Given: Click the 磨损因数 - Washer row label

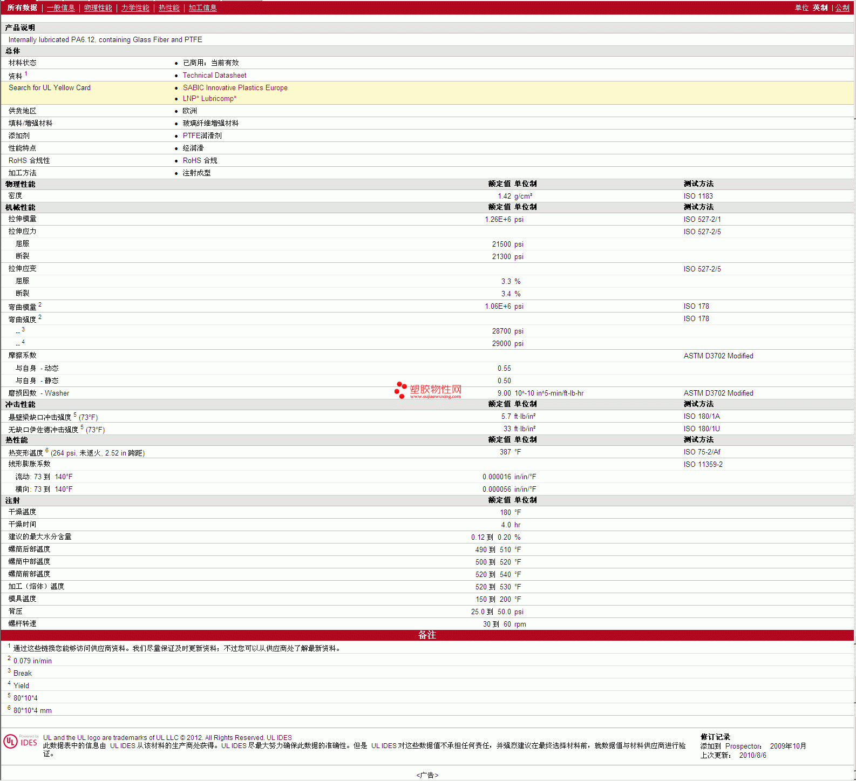Looking at the screenshot, I should click(x=39, y=393).
